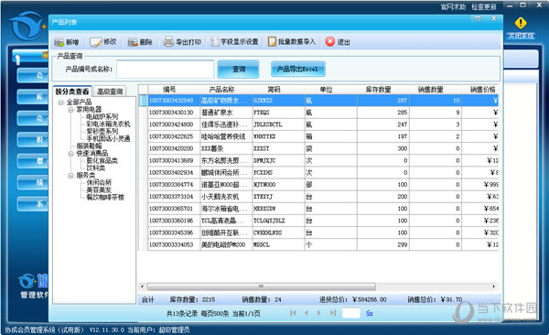Viewport: 549px width, 335px height.
Task: Select row 10073003373104 小天鹅洗衣机
Action: [x=318, y=197]
